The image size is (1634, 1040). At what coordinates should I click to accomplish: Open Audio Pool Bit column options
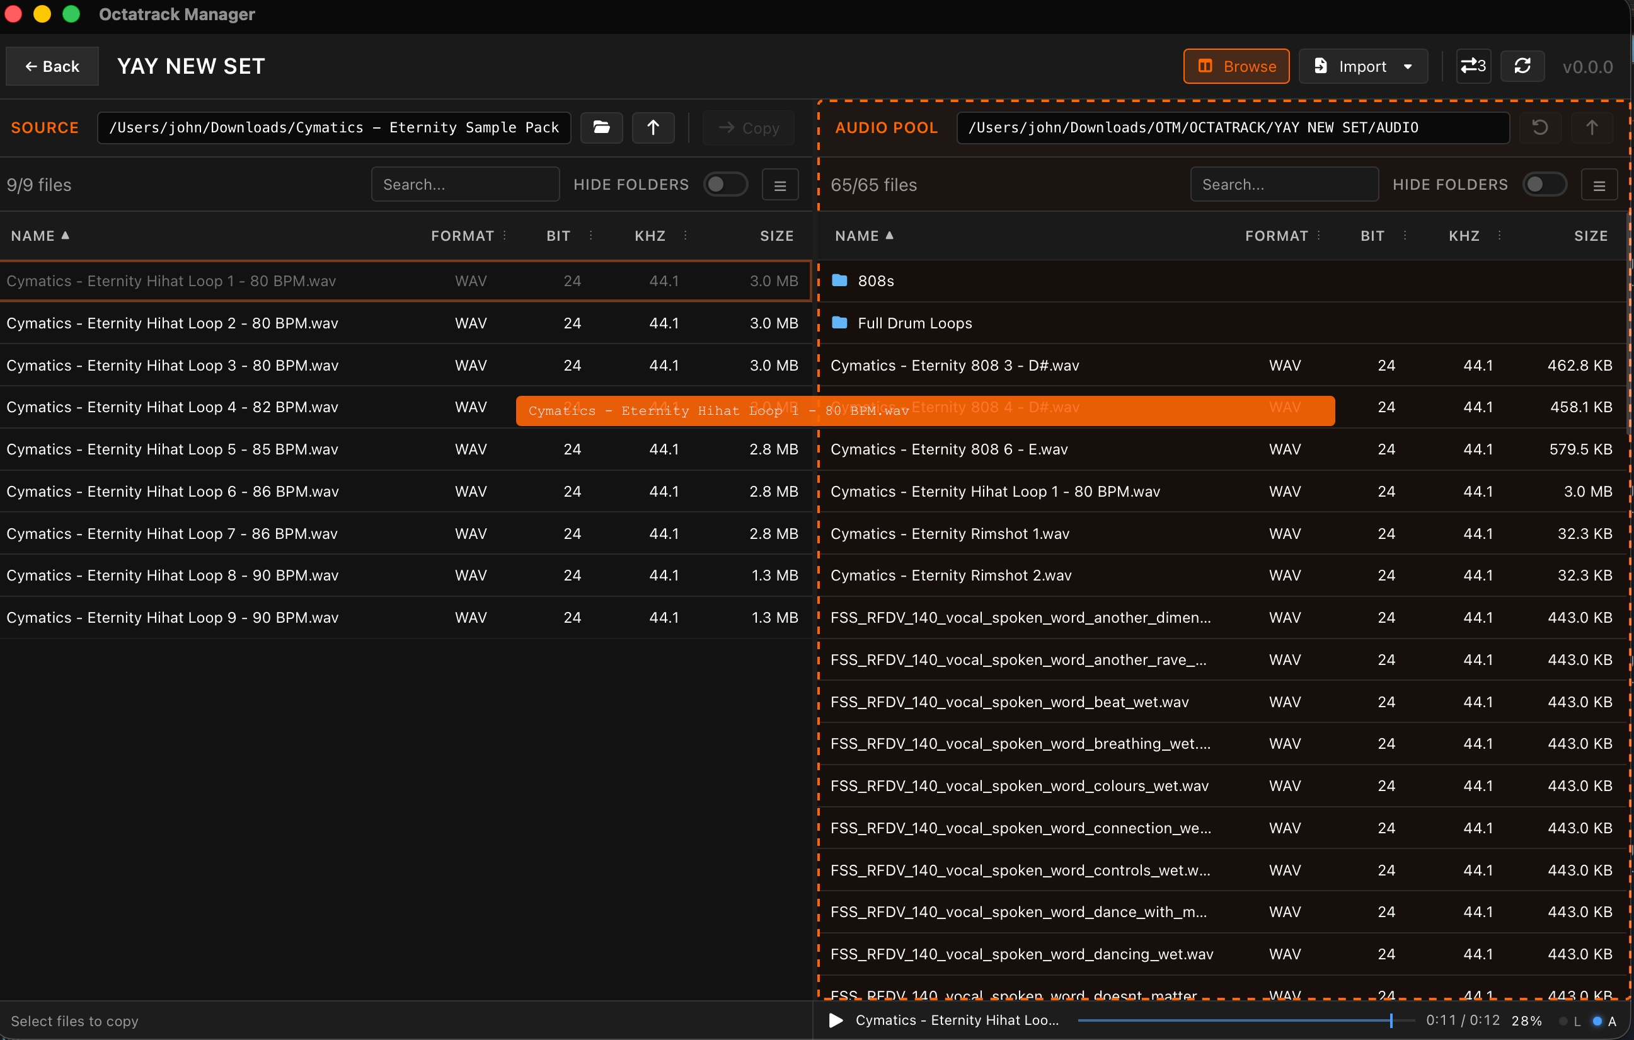(1404, 236)
